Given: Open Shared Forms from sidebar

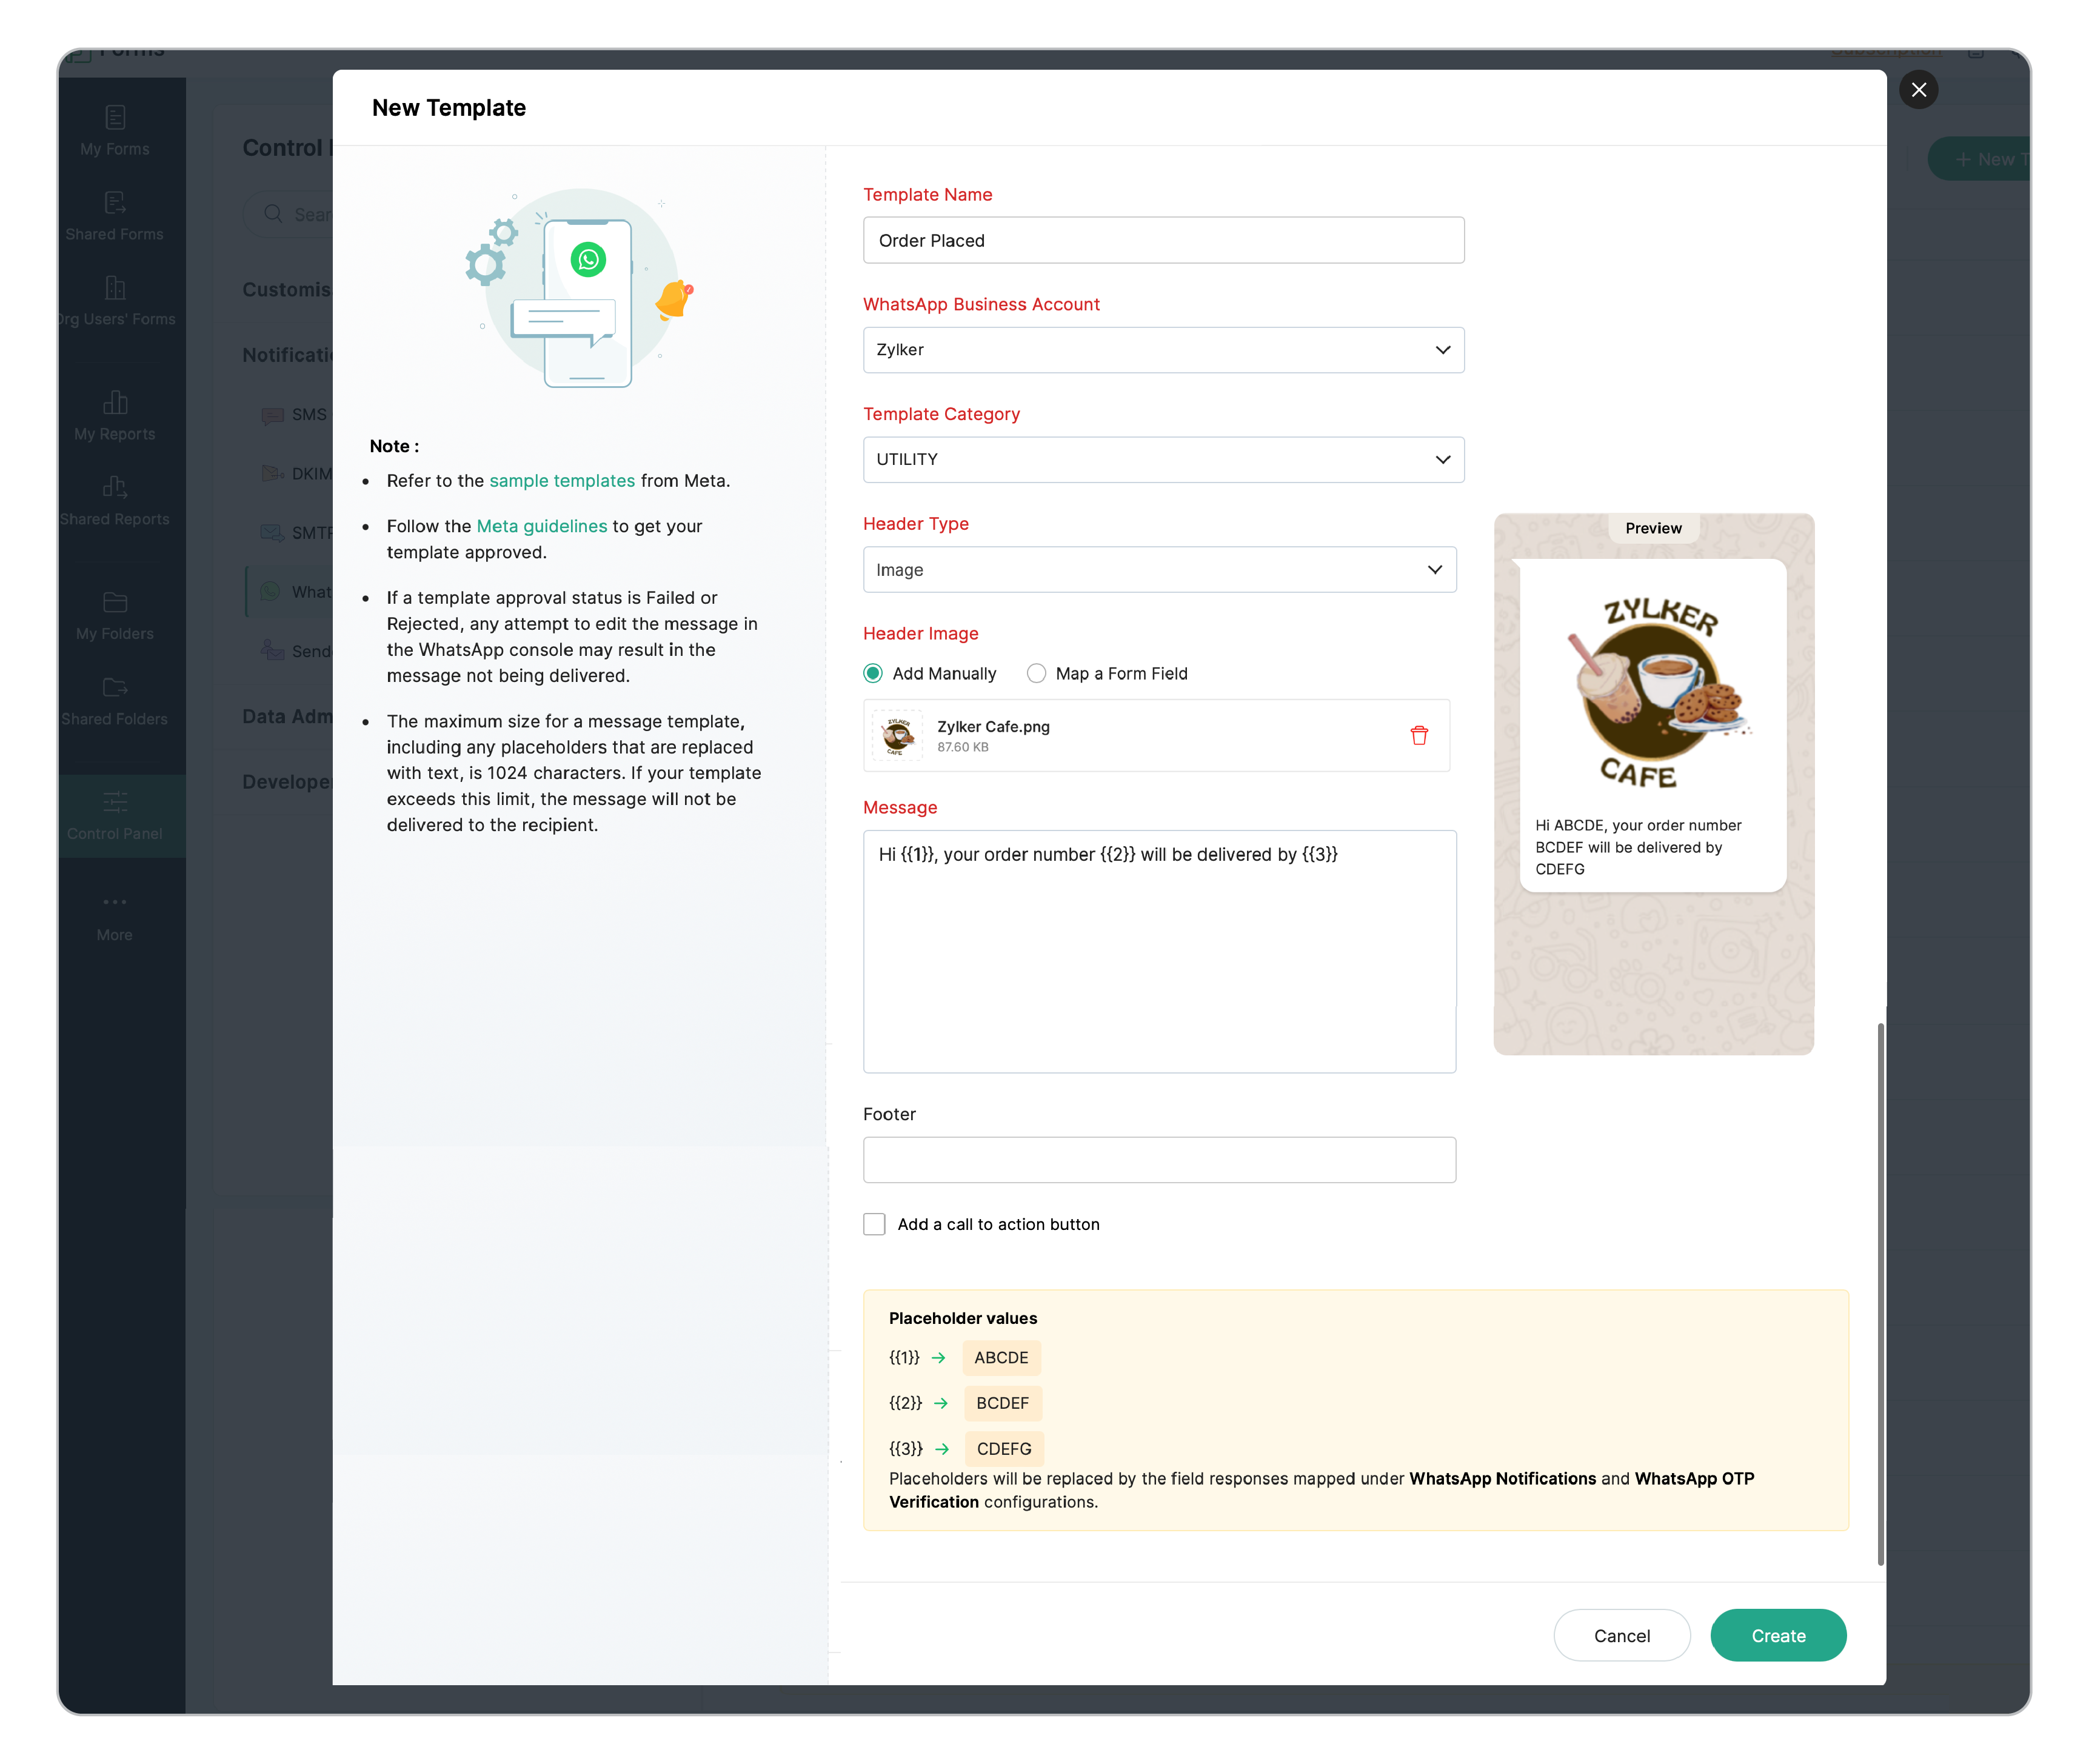Looking at the screenshot, I should (115, 216).
